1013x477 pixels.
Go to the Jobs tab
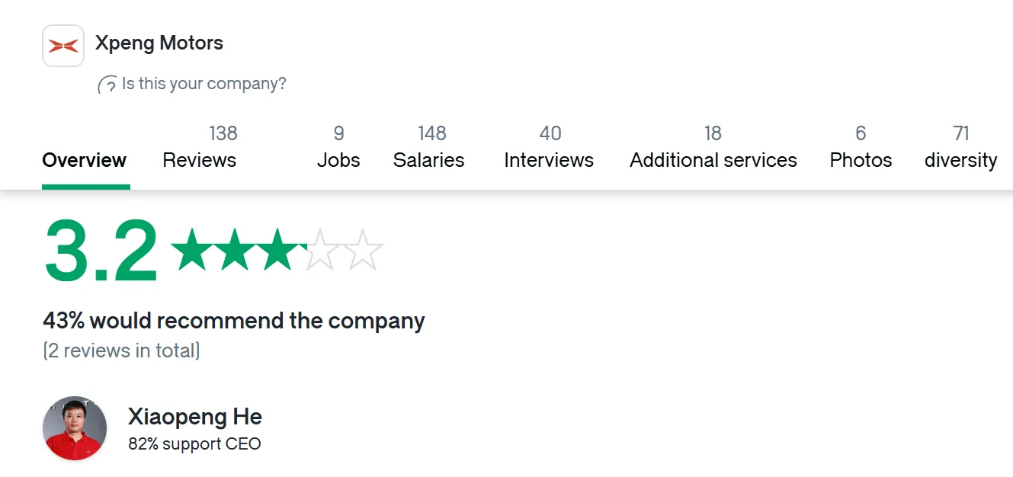[x=338, y=147]
